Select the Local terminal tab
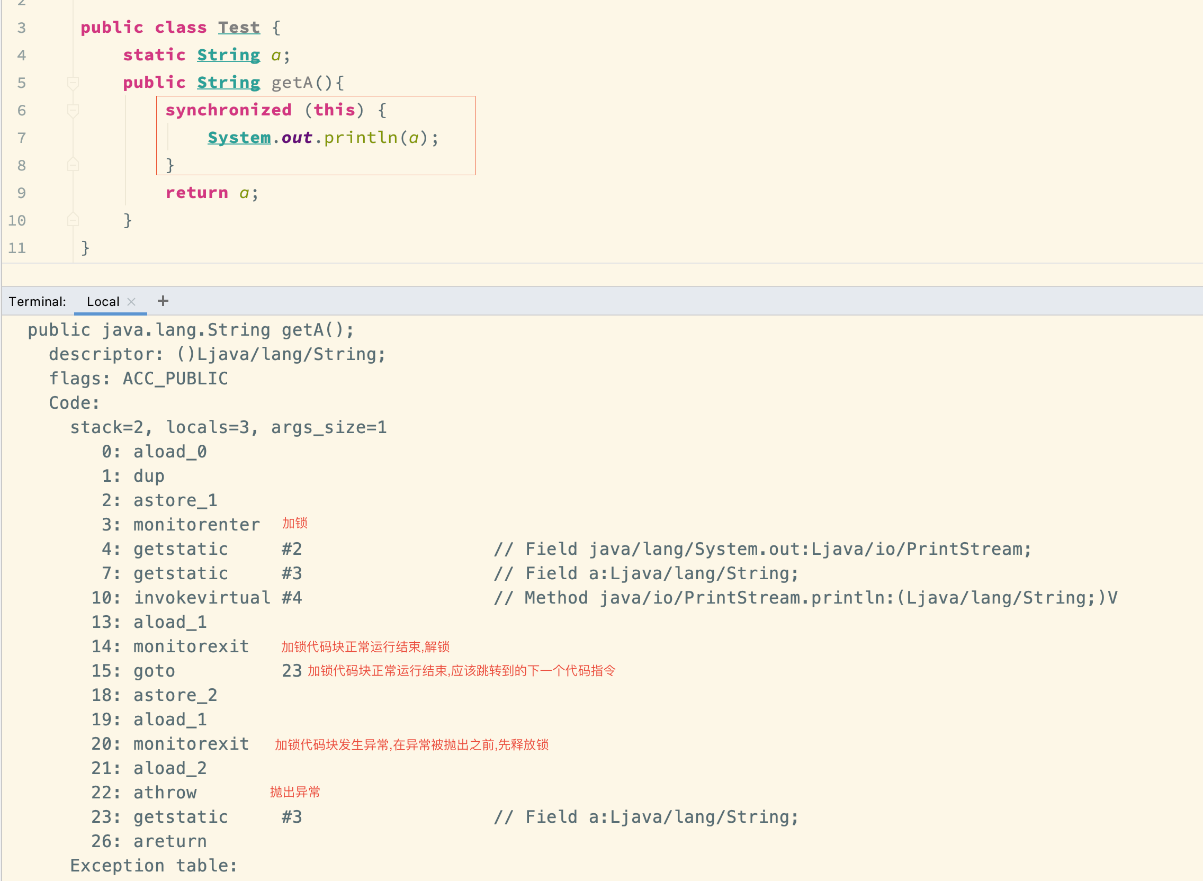The image size is (1203, 881). click(103, 302)
